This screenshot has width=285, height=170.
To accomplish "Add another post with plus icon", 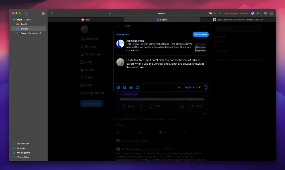I will point(179,87).
